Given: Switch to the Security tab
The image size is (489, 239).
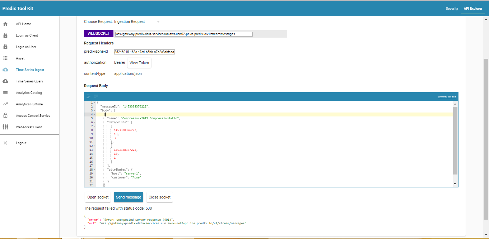Looking at the screenshot, I should 452,9.
